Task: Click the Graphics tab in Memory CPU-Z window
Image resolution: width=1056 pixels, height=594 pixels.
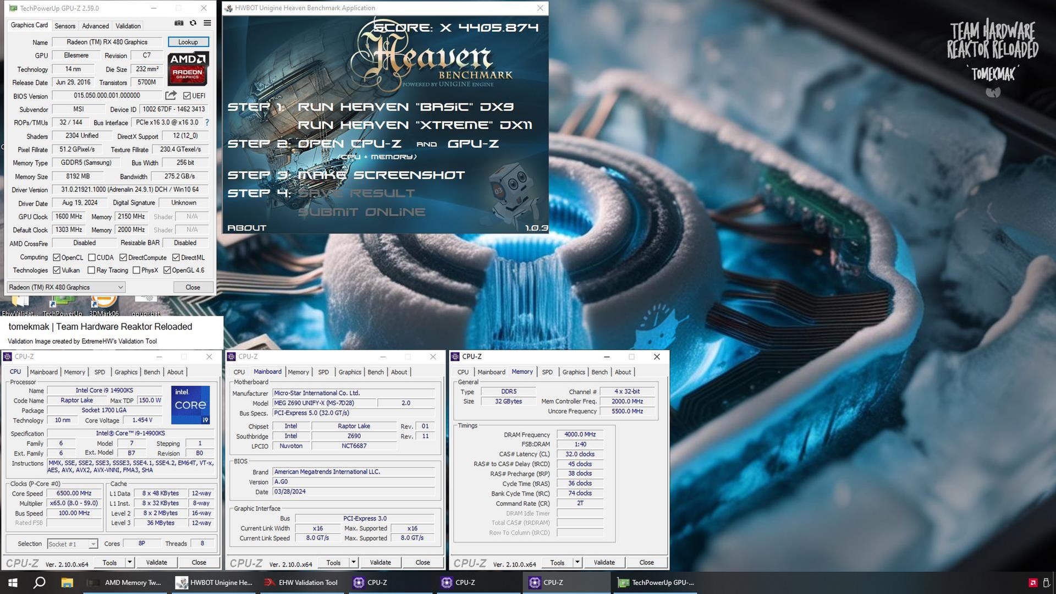Action: pos(574,372)
